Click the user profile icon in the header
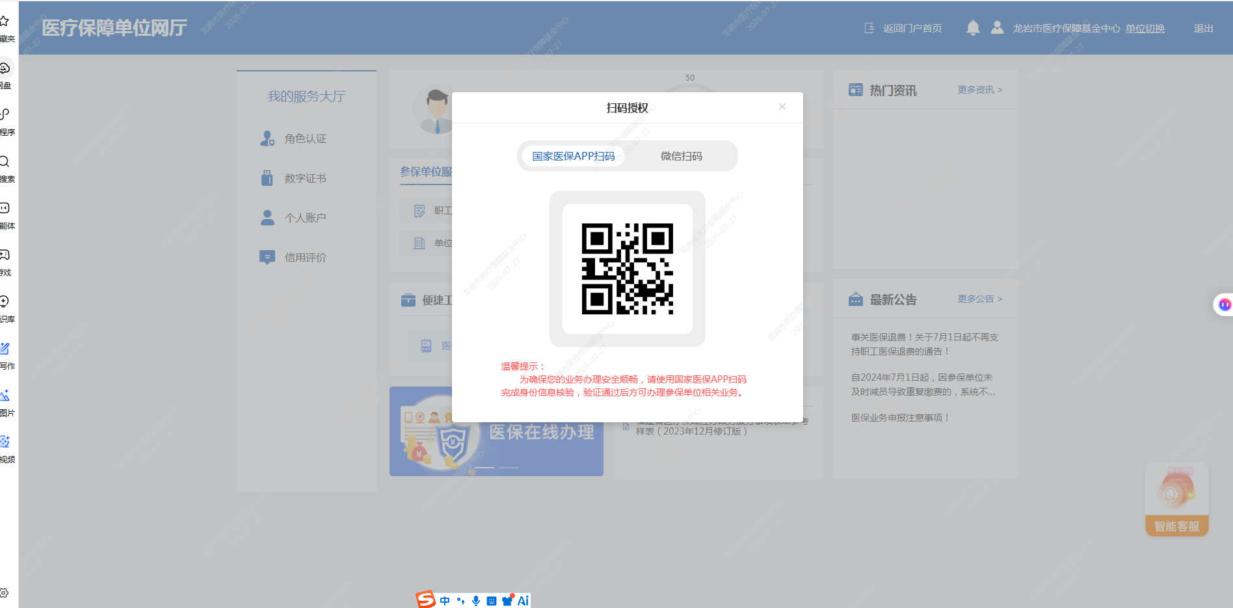1233x608 pixels. (x=997, y=27)
